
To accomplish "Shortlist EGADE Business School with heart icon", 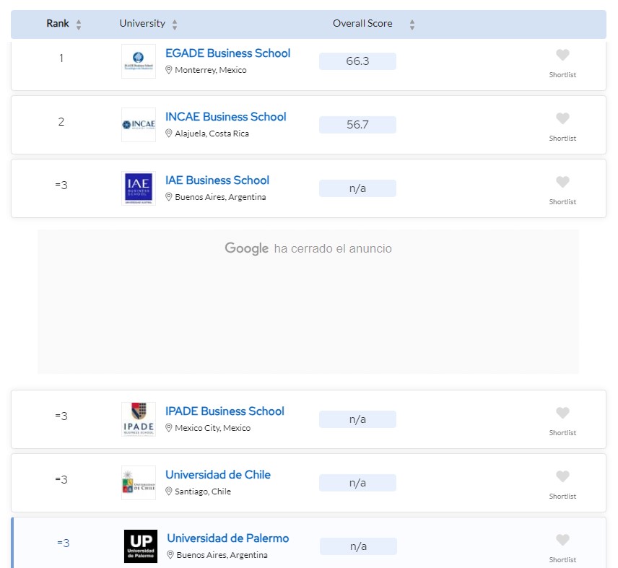I will pos(562,55).
